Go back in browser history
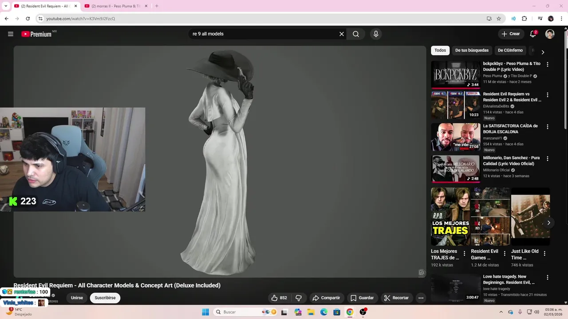Screen dimensions: 568x319 [6, 19]
